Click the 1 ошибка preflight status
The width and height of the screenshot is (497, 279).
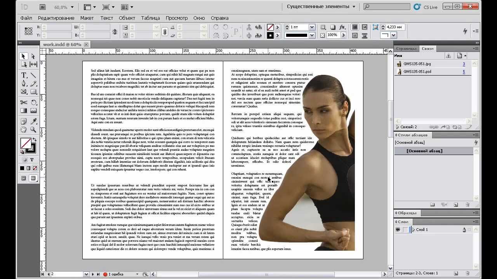click(116, 274)
